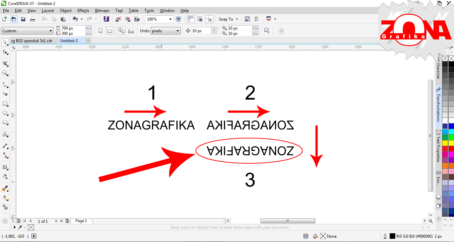
Task: Pick the blue color swatch in palette
Action: pyautogui.click(x=451, y=126)
